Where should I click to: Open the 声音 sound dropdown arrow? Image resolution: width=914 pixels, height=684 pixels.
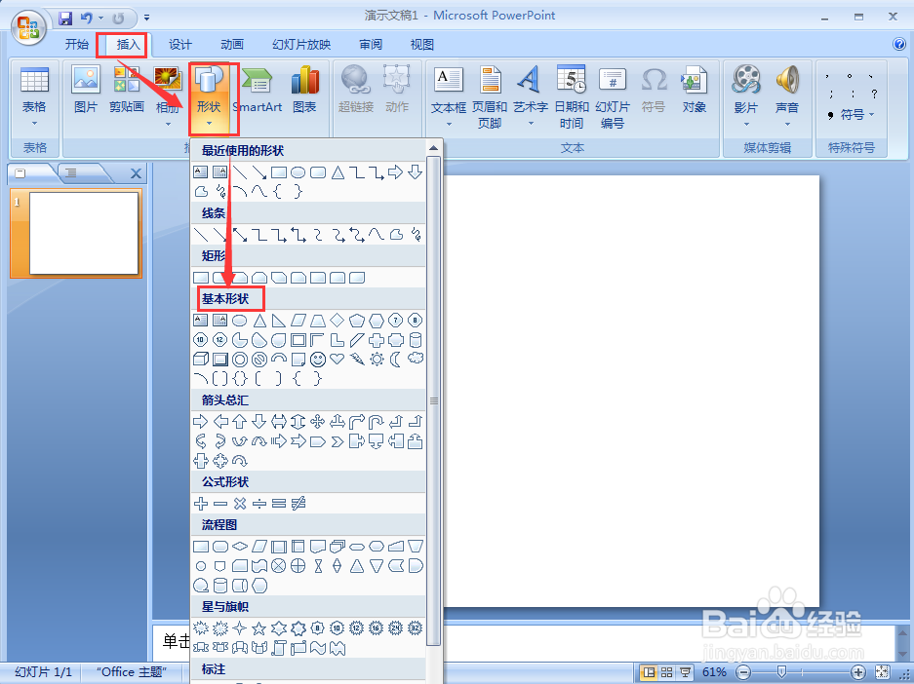point(787,124)
